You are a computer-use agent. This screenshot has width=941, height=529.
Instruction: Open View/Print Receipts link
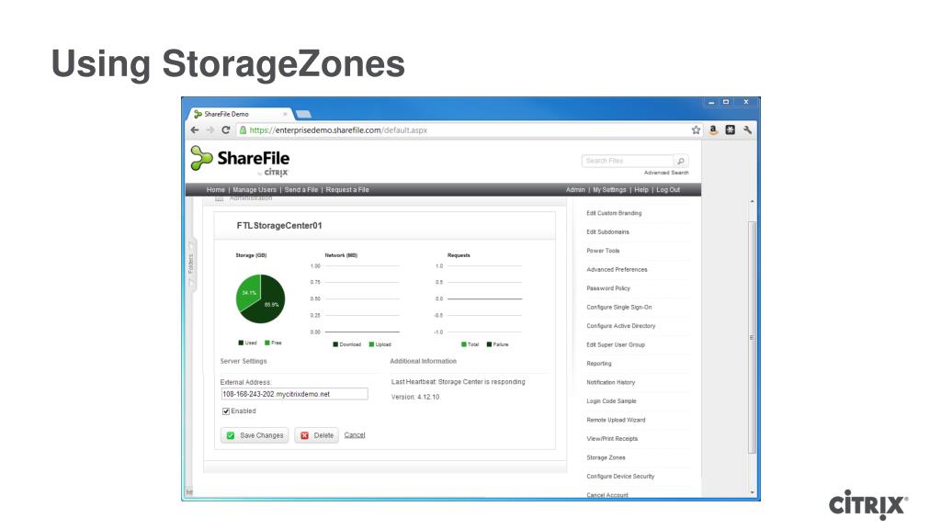612,438
